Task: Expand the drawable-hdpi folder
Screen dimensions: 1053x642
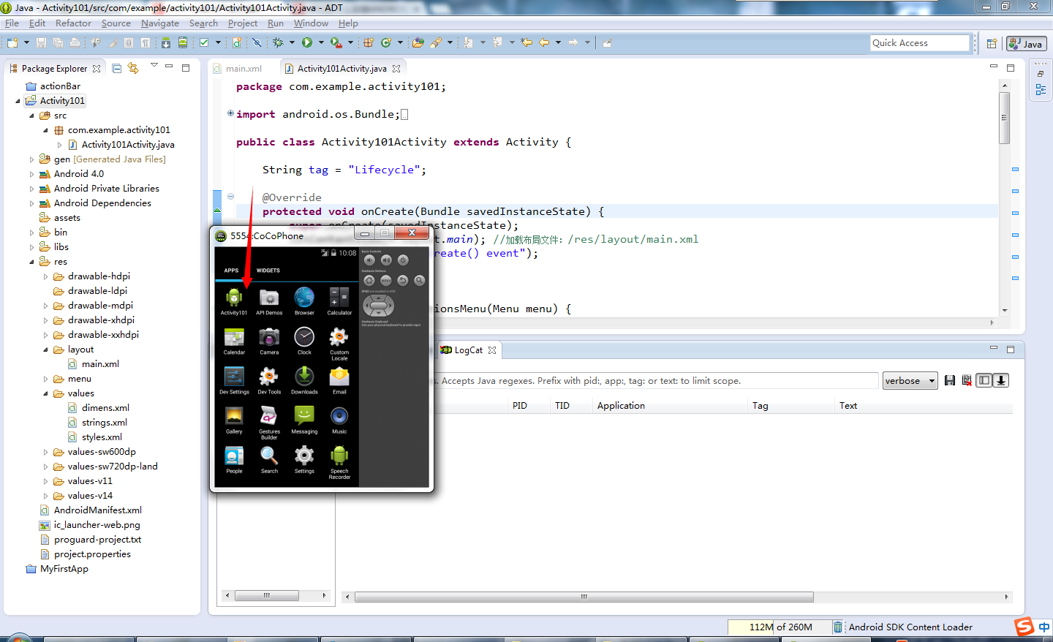Action: click(45, 276)
